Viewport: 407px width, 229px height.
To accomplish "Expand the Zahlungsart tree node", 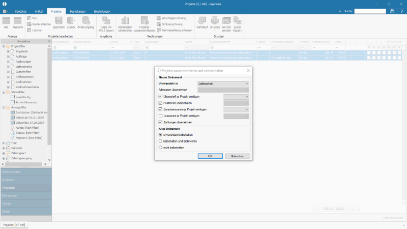I will (4, 153).
